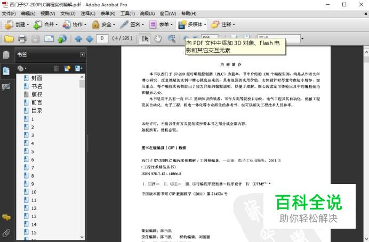
Task: Click bookmark list scroll down arrow
Action: point(82,237)
